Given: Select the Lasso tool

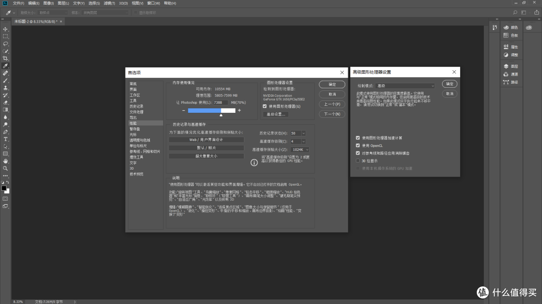Looking at the screenshot, I should (x=5, y=44).
